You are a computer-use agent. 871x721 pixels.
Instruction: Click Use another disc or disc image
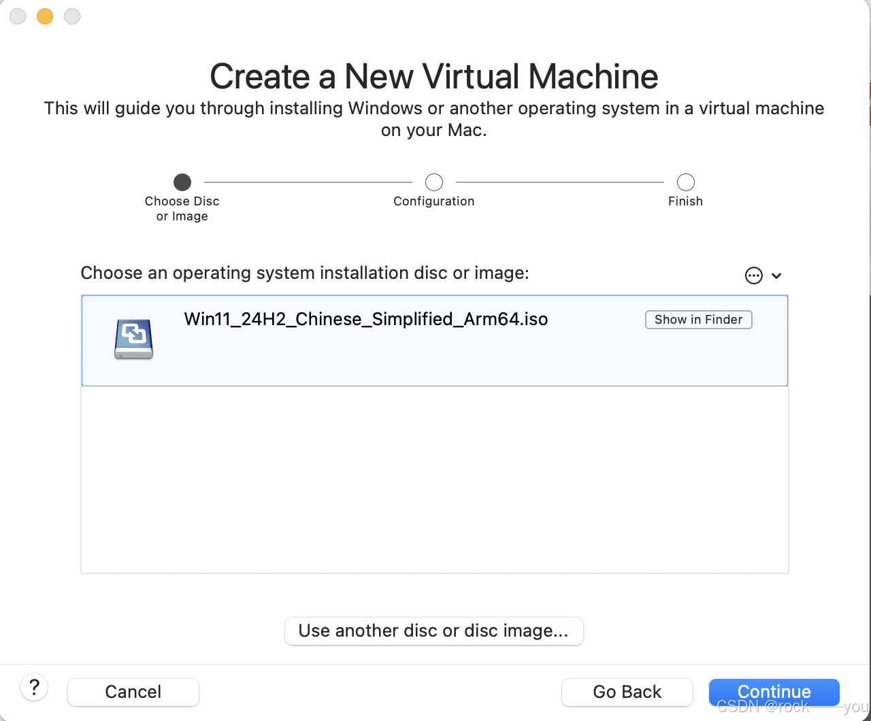433,631
